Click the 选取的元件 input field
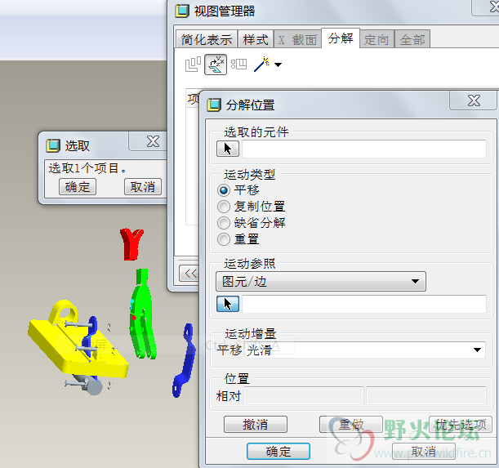 (x=364, y=149)
